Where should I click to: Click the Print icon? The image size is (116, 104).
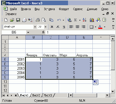[x=38, y=20]
